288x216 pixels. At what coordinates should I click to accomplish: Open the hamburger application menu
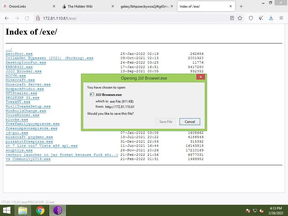tap(281, 18)
